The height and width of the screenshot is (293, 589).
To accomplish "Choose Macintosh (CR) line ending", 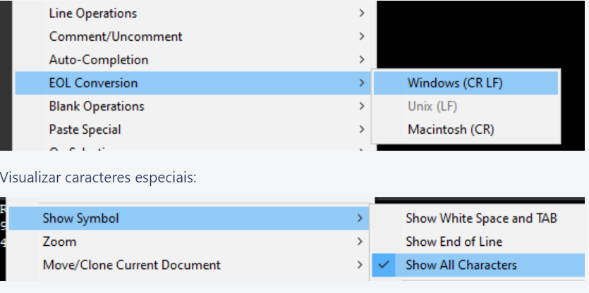I will coord(451,130).
